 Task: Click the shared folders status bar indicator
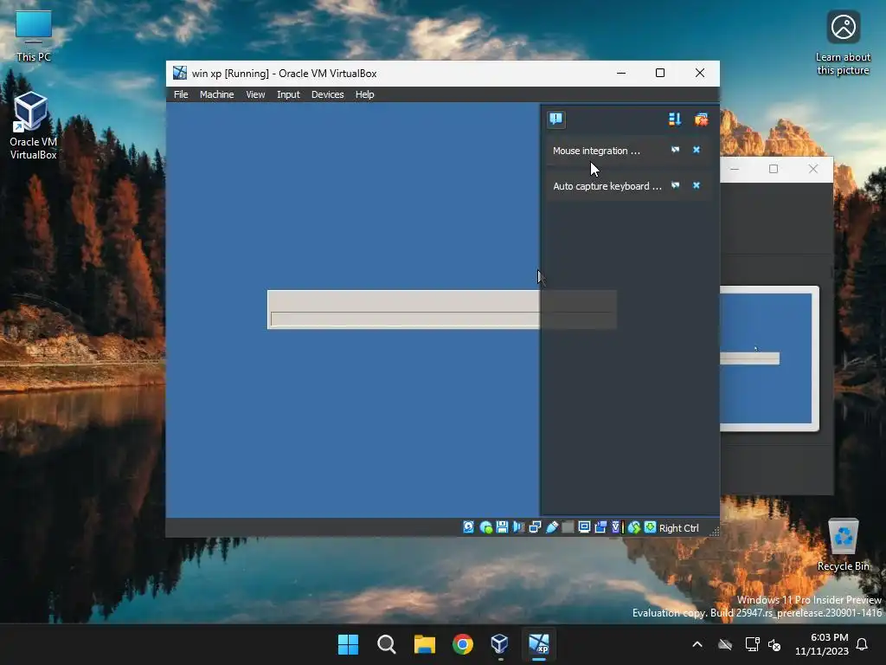coord(568,527)
